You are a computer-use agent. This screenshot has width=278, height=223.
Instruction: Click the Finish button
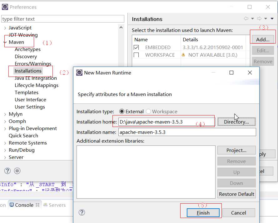[x=203, y=213]
